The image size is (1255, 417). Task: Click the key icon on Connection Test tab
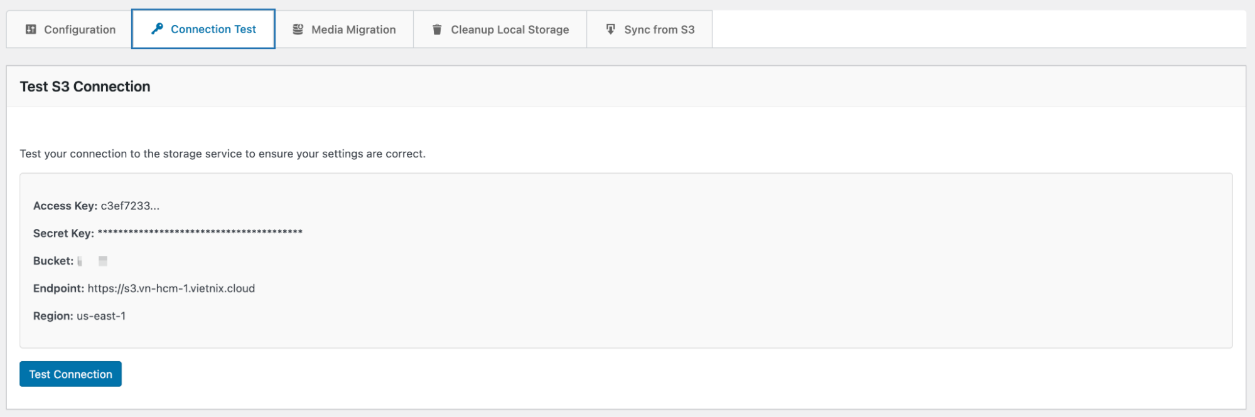(x=157, y=29)
